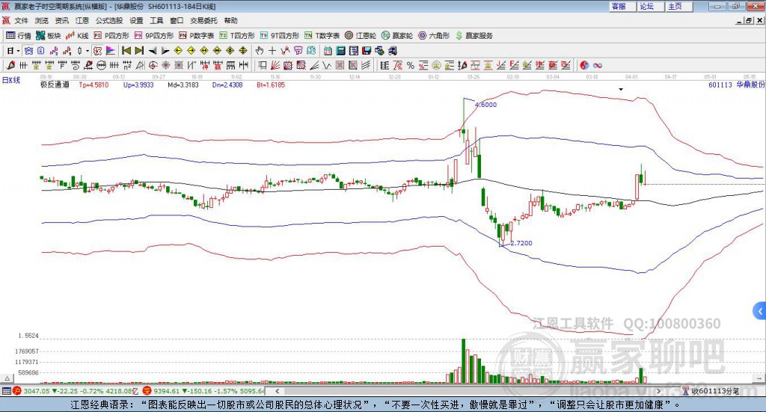Image resolution: width=766 pixels, height=412 pixels.
Task: Click the pink-blue flag icon
Action: 111,50
